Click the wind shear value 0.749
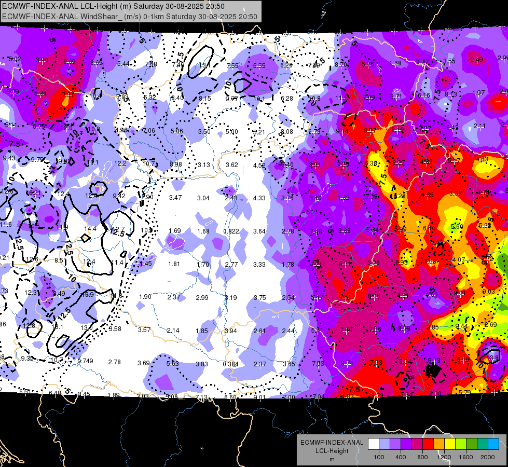Image resolution: width=508 pixels, height=467 pixels. (86, 361)
